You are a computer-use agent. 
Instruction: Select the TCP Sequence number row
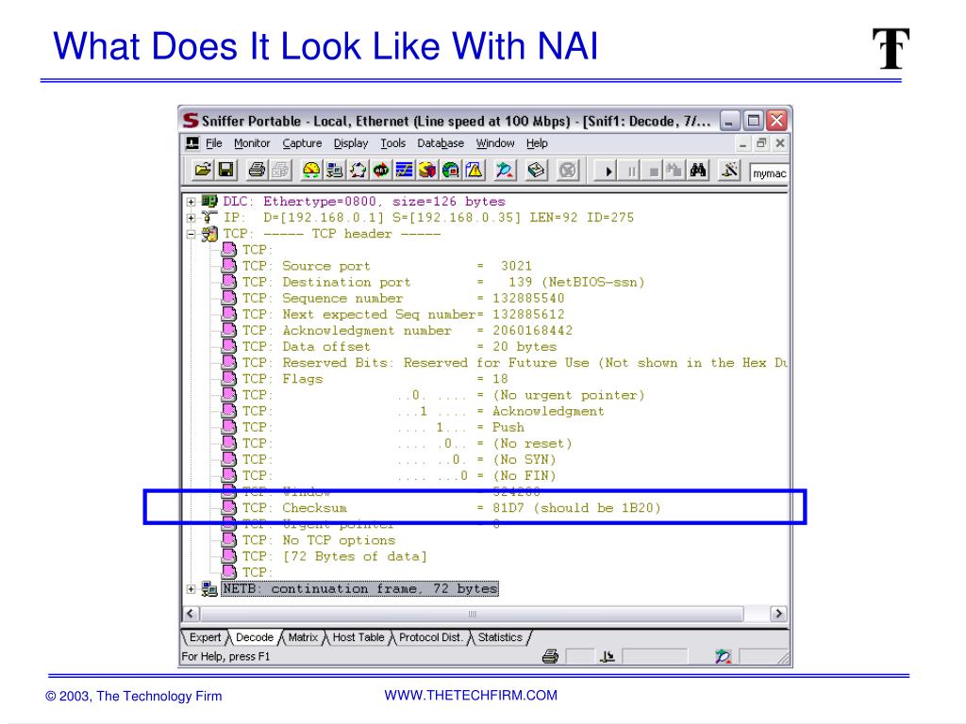coord(393,298)
